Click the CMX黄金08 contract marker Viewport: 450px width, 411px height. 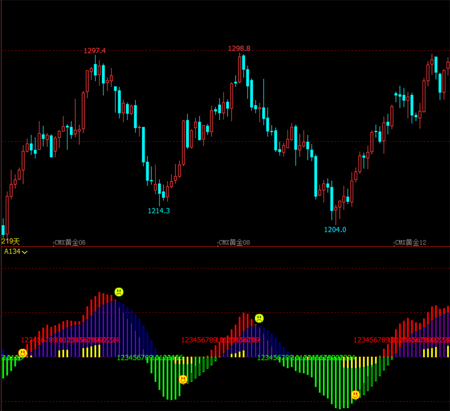click(x=234, y=243)
